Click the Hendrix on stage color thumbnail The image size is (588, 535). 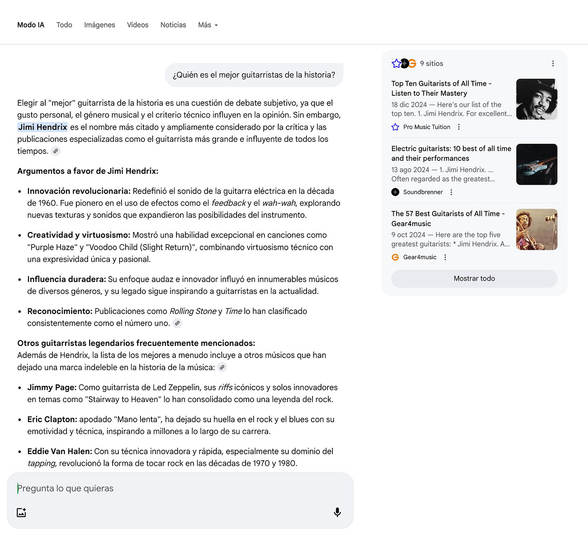point(537,230)
